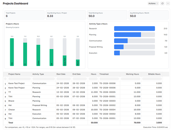This screenshot has height=131, width=173.
Task: Click the refresh dashboard icon
Action: tap(162, 3)
